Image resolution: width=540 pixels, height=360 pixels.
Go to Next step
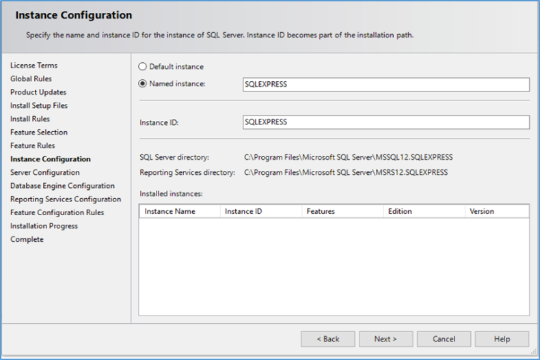(386, 339)
